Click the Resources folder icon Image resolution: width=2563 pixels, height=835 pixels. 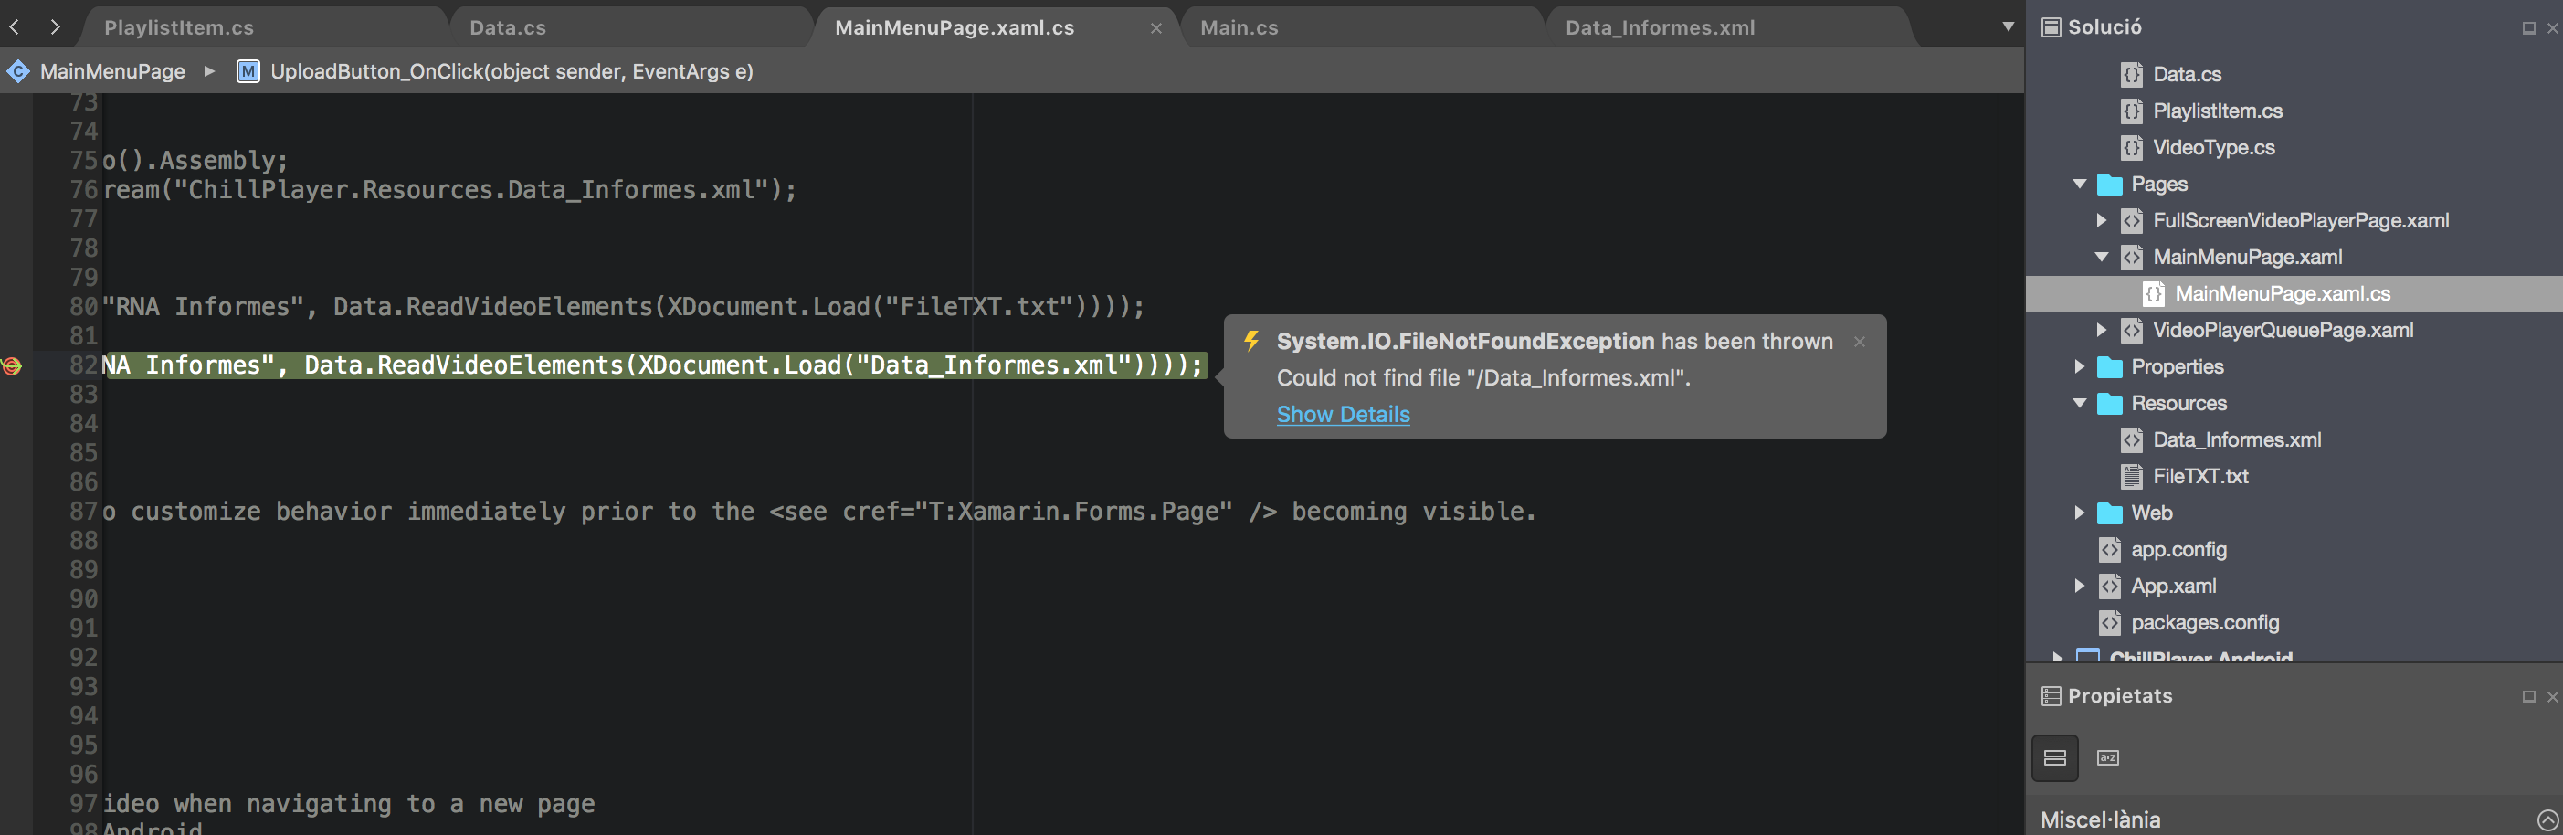pyautogui.click(x=2109, y=403)
